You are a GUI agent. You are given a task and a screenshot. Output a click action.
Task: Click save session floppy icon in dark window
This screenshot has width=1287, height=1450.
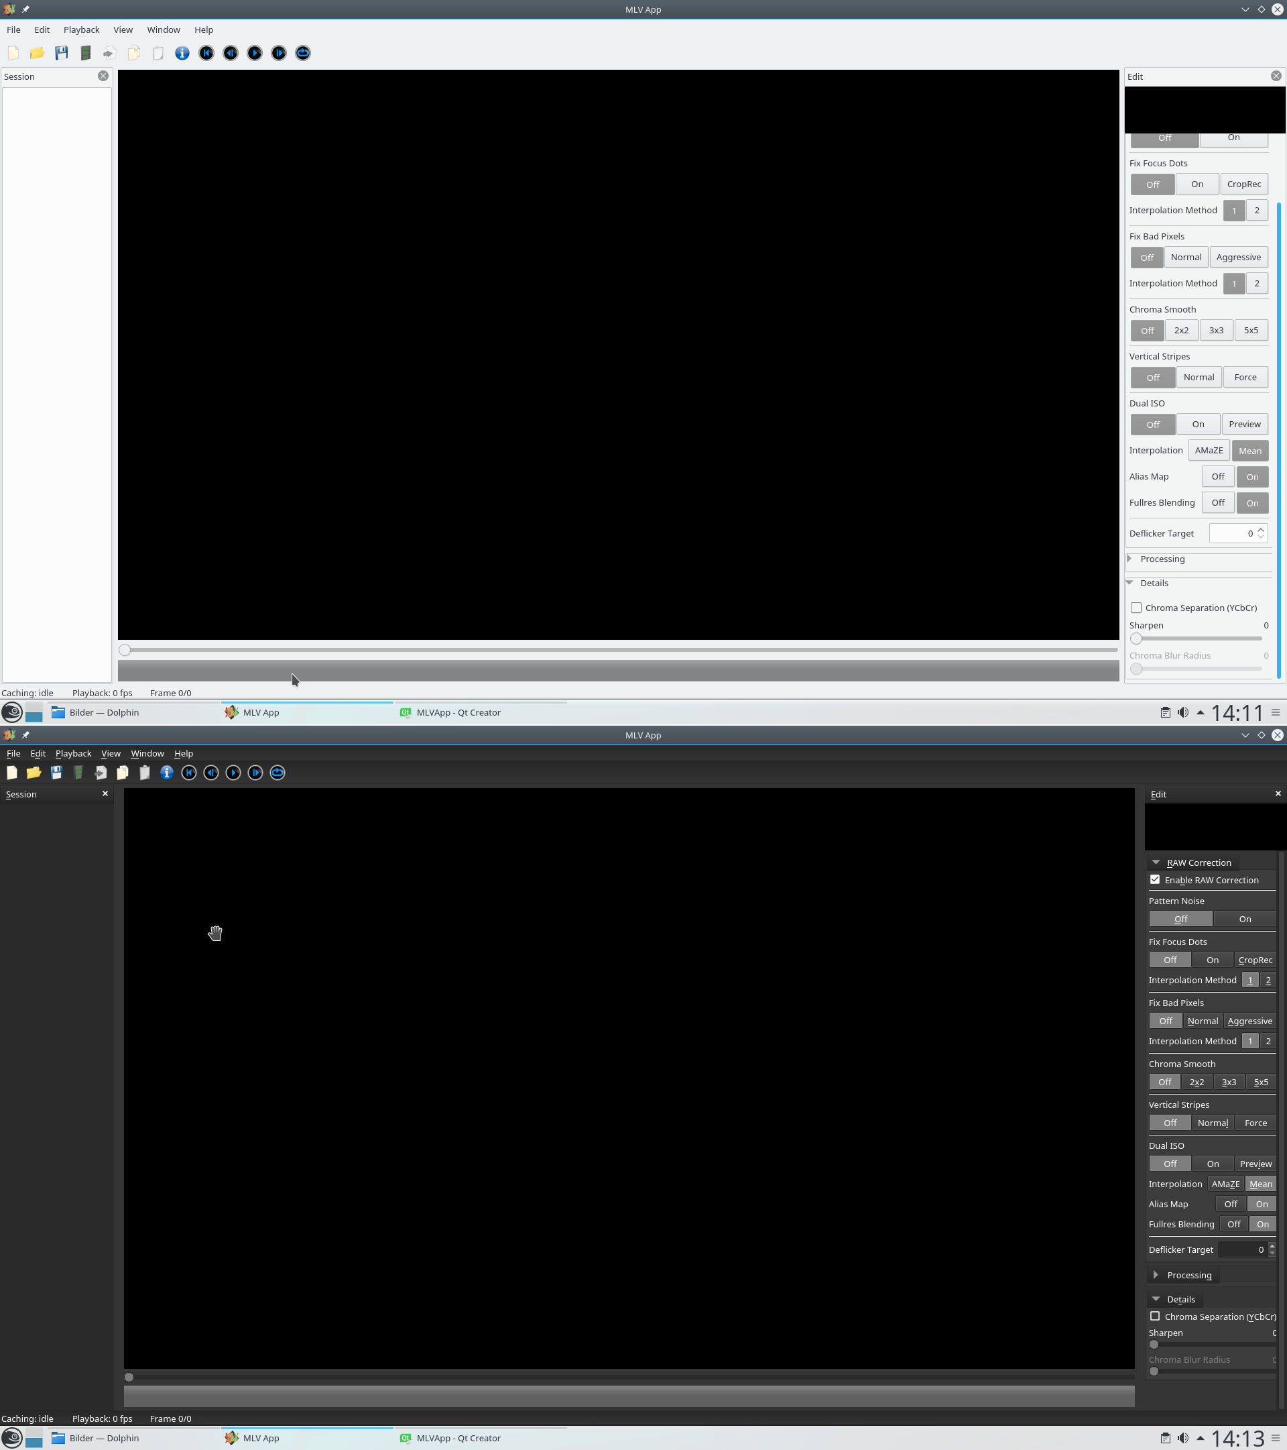(x=56, y=773)
